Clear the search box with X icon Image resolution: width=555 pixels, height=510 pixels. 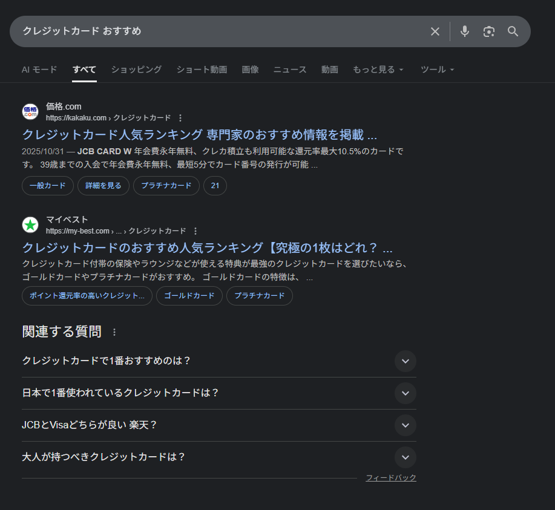[x=435, y=31]
